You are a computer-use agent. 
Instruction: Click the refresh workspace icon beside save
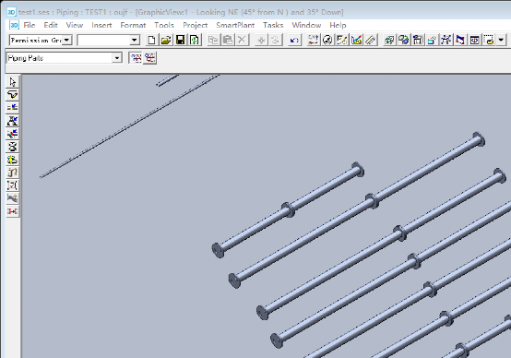(195, 40)
